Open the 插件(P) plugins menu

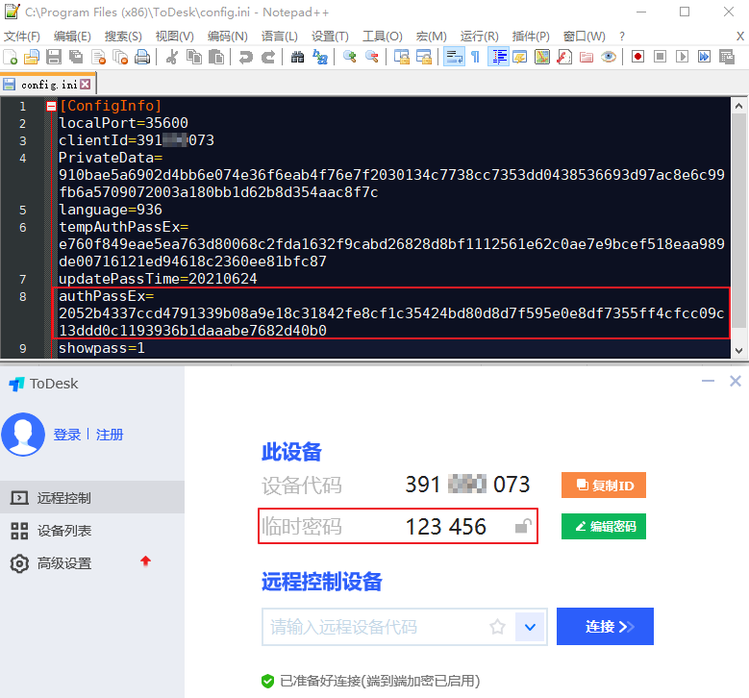click(531, 37)
